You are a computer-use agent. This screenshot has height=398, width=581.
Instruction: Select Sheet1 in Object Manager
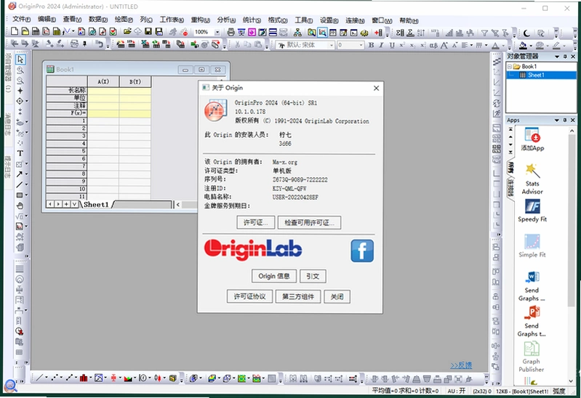click(x=536, y=75)
